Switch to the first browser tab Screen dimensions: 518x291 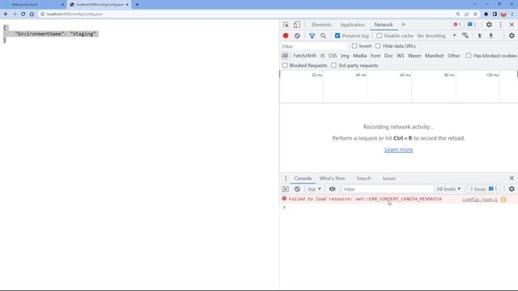point(34,5)
